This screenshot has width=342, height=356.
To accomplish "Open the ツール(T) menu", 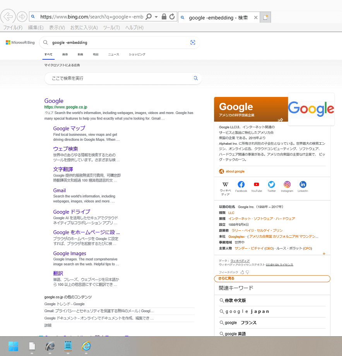I will point(111,28).
